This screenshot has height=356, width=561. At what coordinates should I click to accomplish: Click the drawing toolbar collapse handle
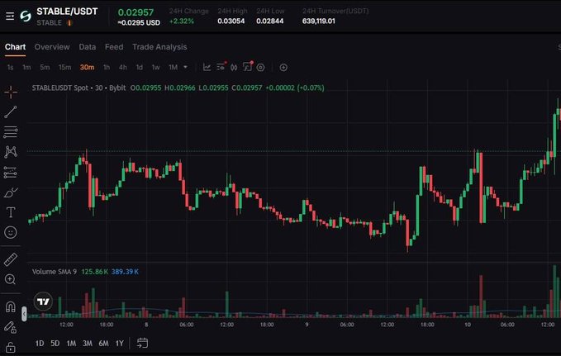(24, 314)
